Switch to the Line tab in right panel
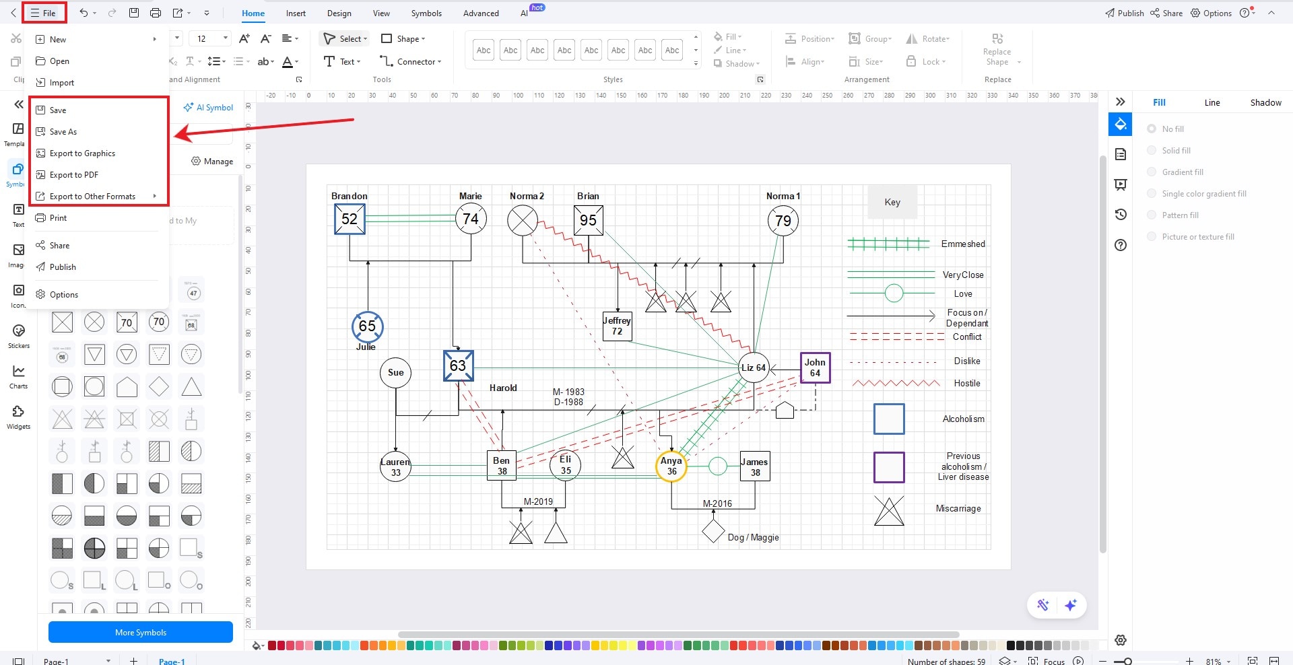The height and width of the screenshot is (665, 1293). pyautogui.click(x=1212, y=102)
